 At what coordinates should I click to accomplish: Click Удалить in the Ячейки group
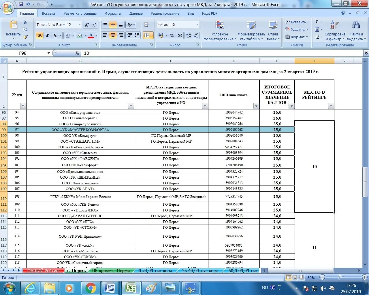[296, 29]
